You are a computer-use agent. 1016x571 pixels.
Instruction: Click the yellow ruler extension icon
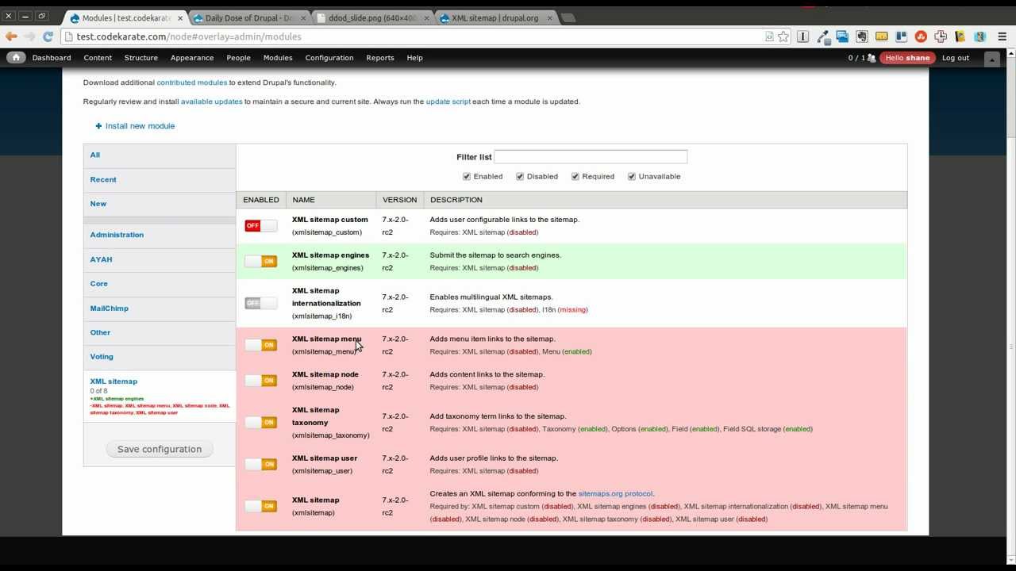pos(881,36)
